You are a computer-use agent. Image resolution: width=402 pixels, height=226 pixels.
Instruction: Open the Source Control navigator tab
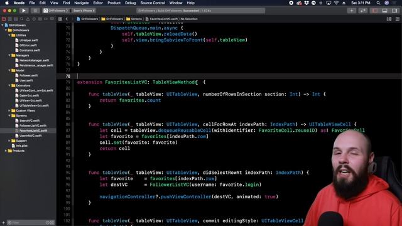(10, 19)
